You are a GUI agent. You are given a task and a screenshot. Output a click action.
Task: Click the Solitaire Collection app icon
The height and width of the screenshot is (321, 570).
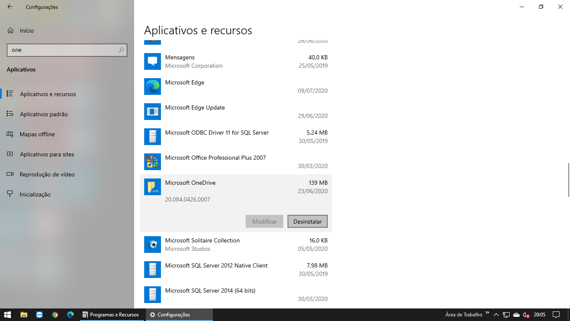pos(153,245)
